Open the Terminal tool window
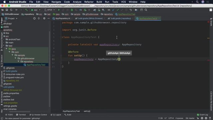 (x=21, y=115)
